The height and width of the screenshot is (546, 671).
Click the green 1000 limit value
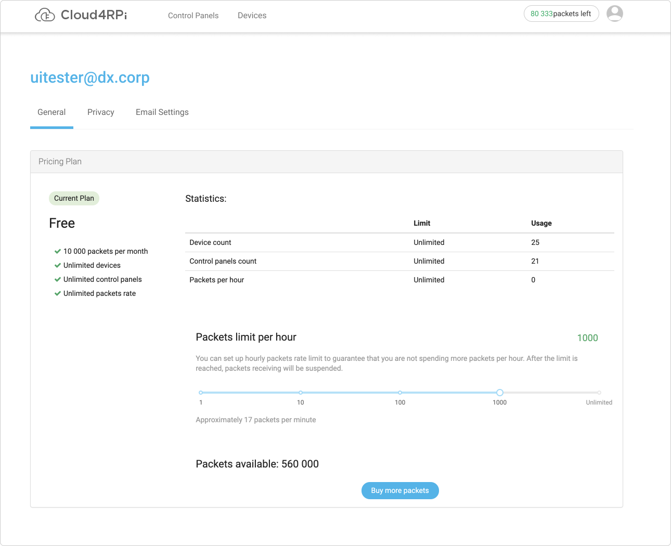pos(588,338)
